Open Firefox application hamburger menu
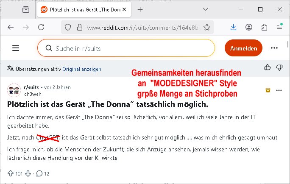290x184 pixels. [x=279, y=27]
